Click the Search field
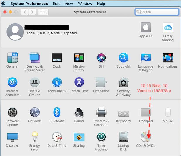181x156 pixels. pyautogui.click(x=157, y=12)
